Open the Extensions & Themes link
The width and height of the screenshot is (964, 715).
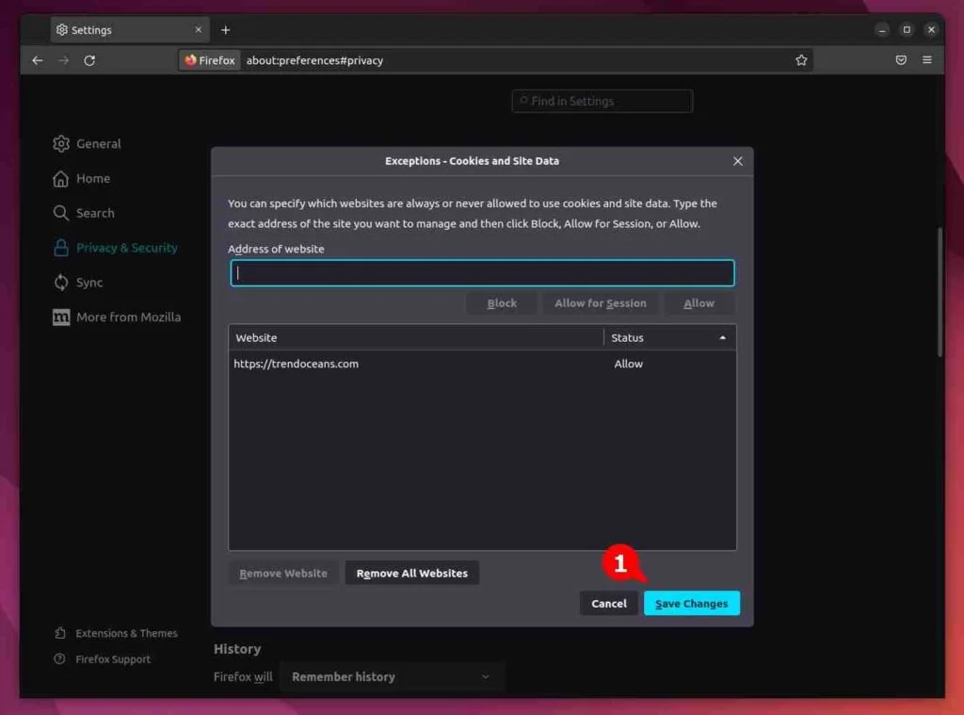coord(116,633)
